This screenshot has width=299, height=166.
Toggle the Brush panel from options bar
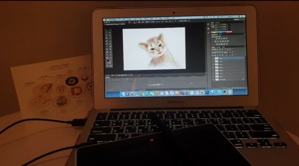[x=139, y=22]
